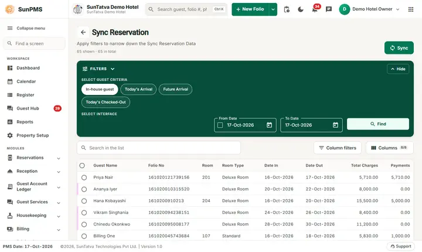The width and height of the screenshot is (422, 252).
Task: Click the Find button
Action: [x=378, y=124]
